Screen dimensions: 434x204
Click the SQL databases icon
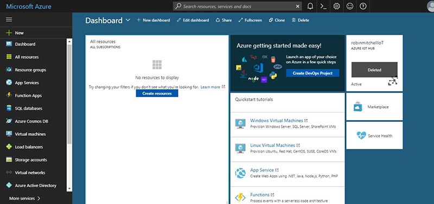[x=9, y=108]
